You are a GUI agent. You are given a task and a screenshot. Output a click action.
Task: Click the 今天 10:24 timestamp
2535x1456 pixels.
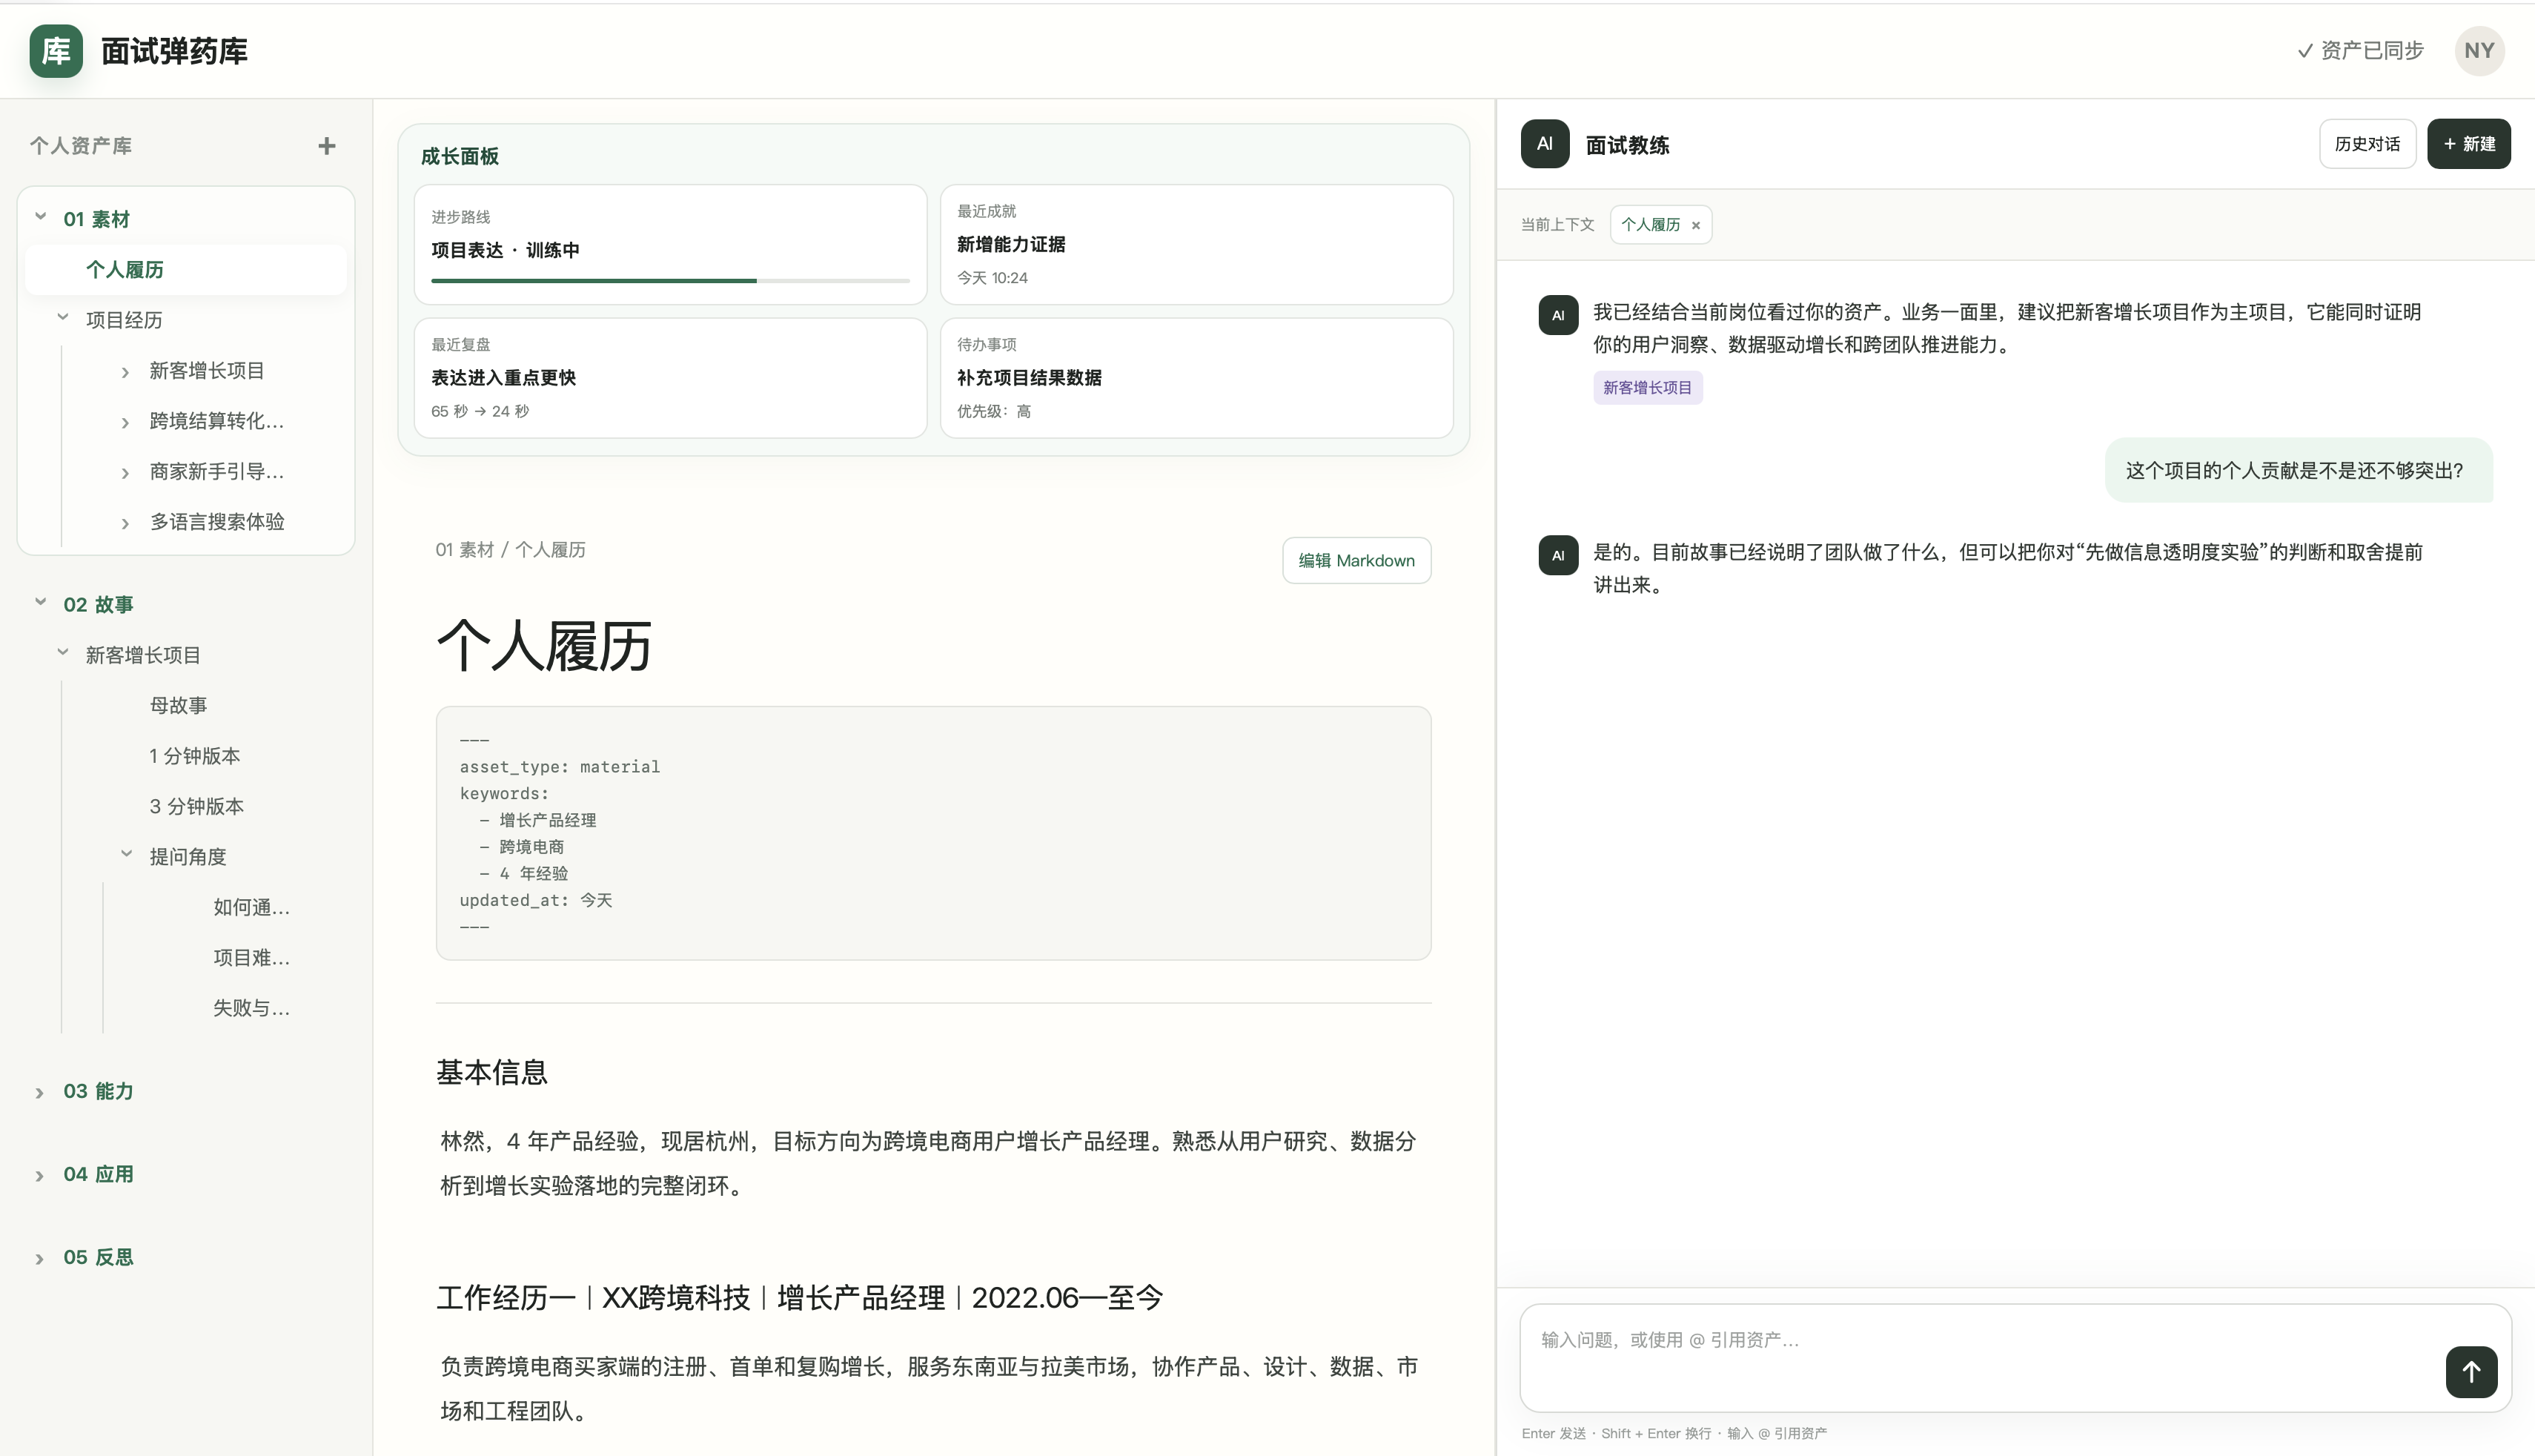992,278
